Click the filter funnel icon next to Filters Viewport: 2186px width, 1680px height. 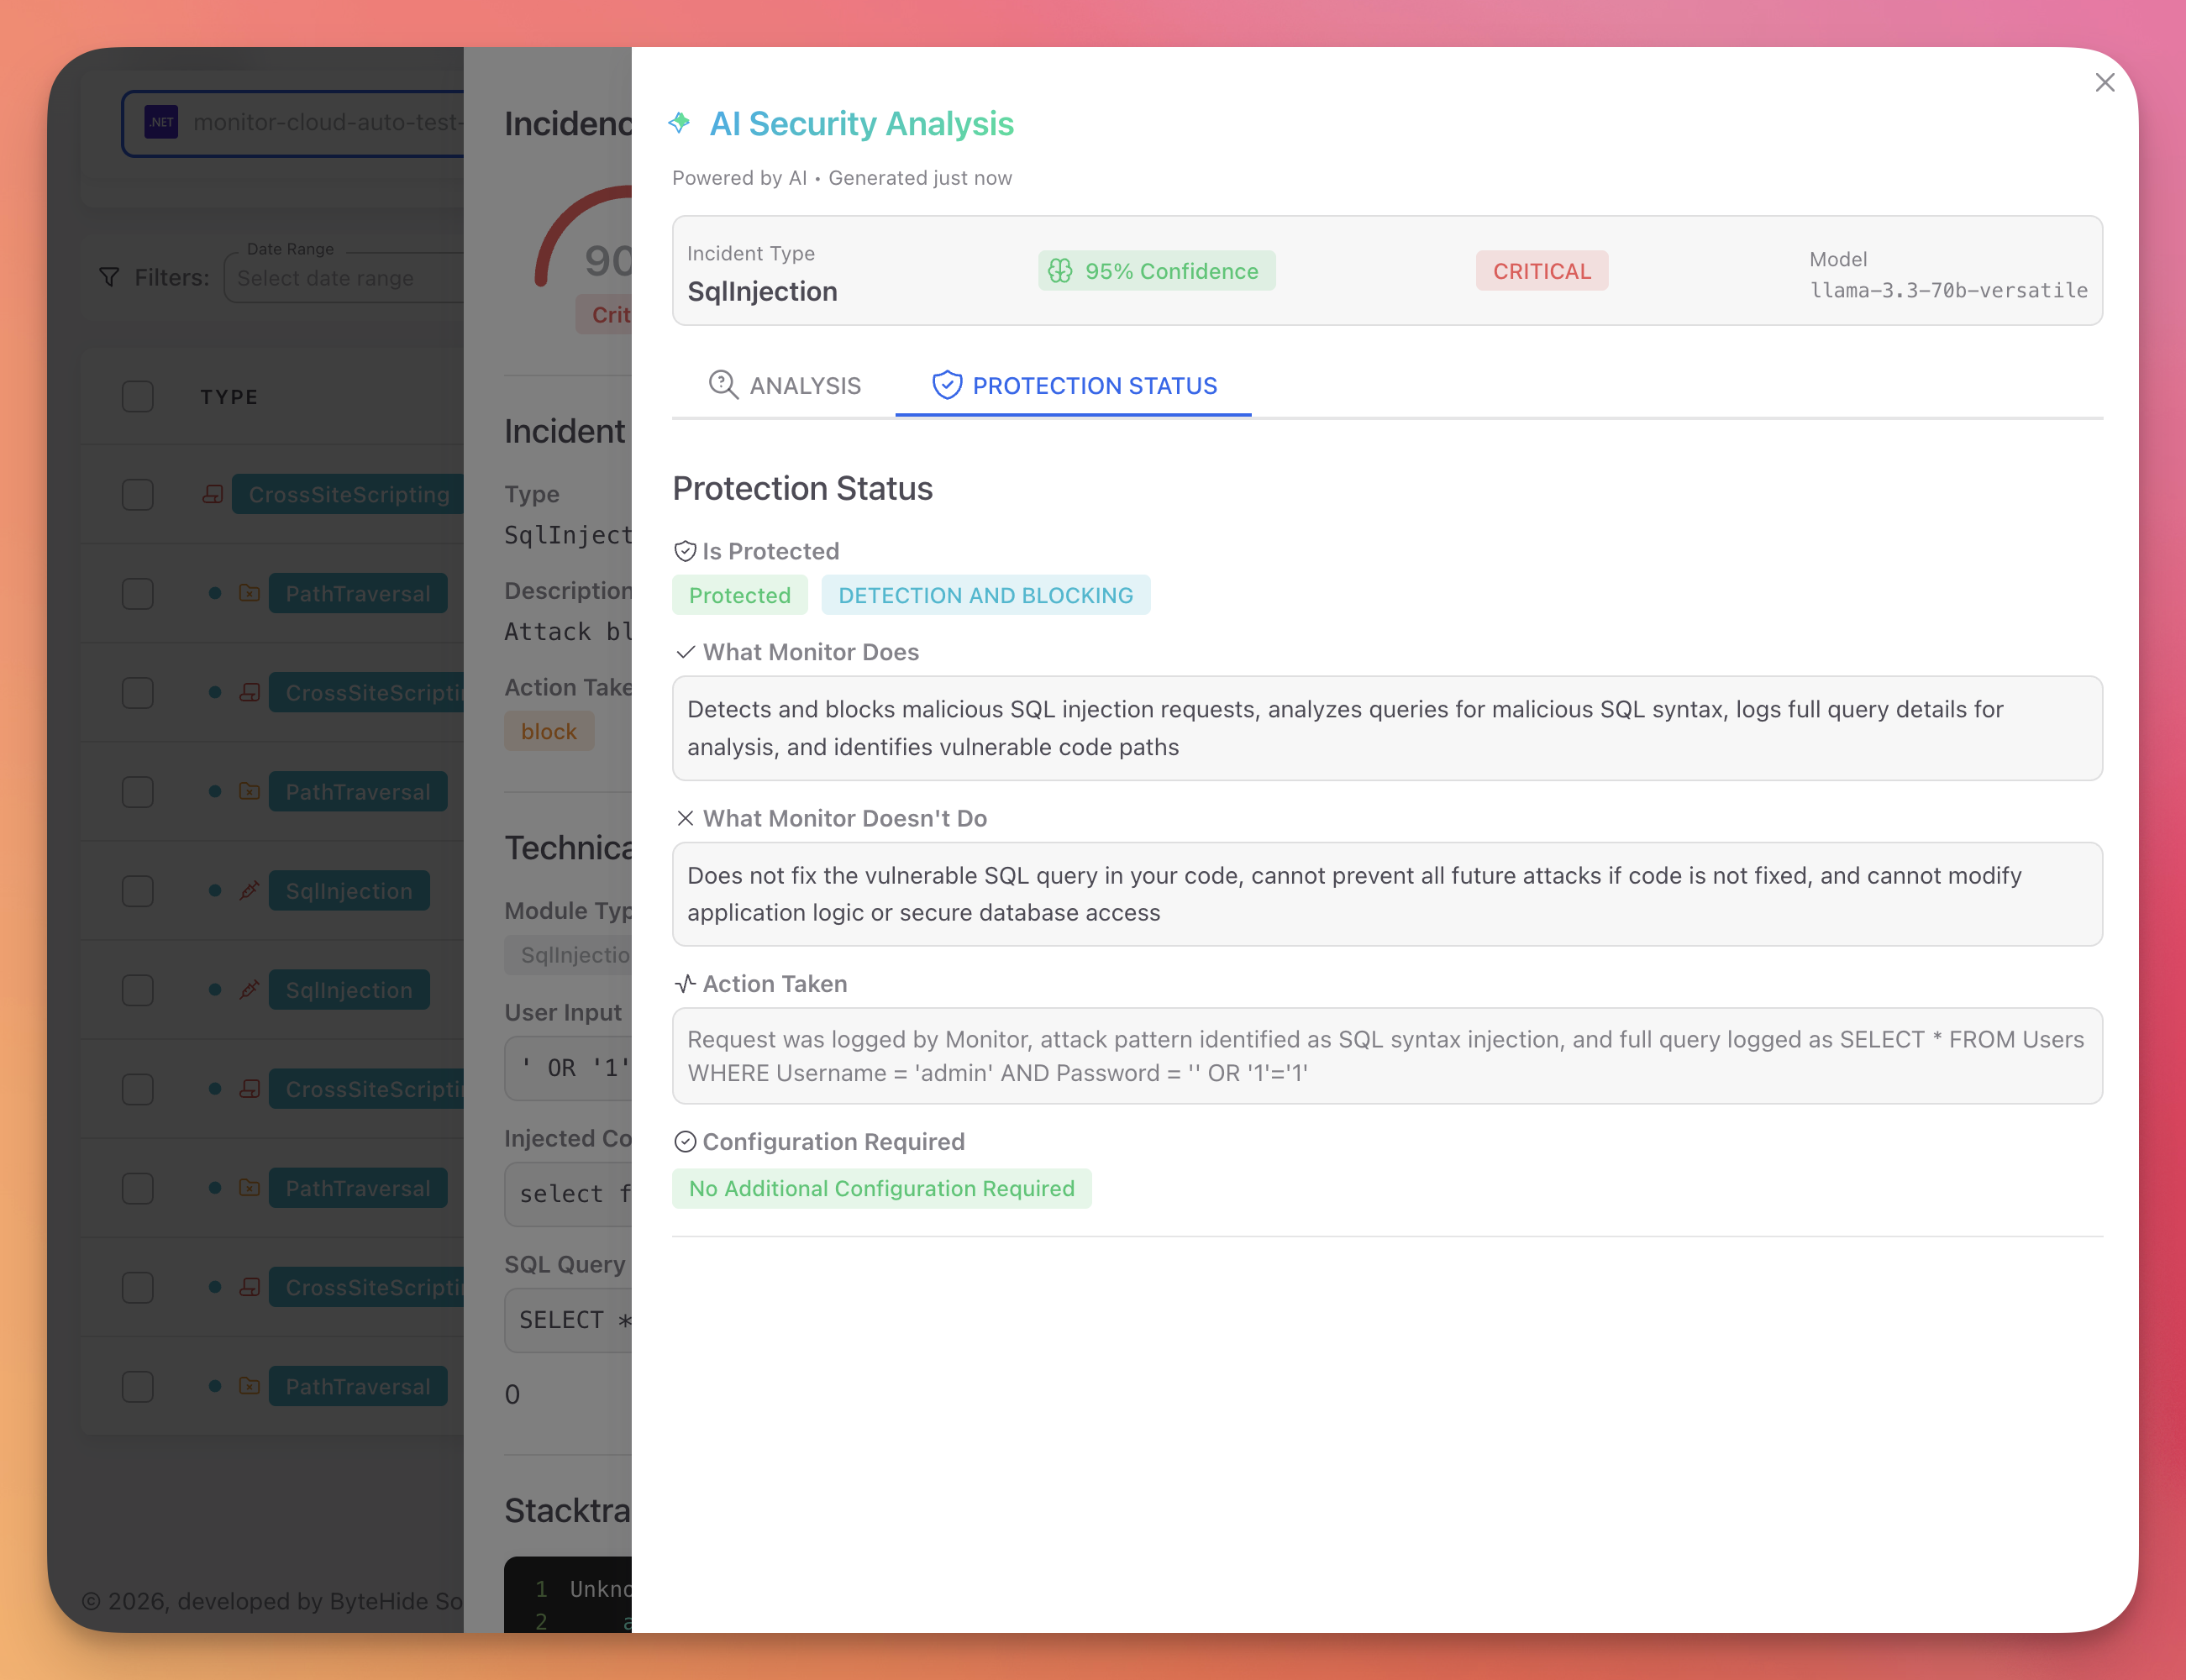[x=109, y=277]
